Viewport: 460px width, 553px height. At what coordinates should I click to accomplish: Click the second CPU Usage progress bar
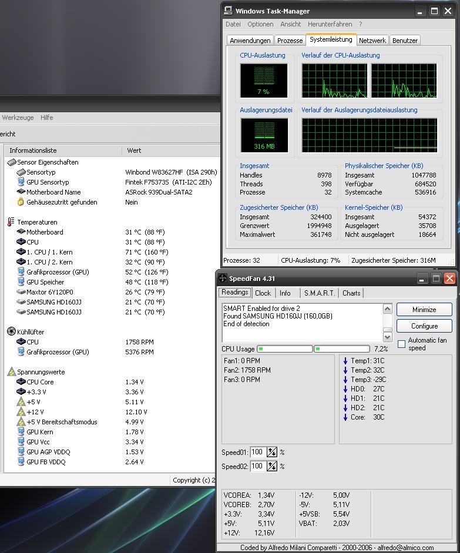[341, 349]
